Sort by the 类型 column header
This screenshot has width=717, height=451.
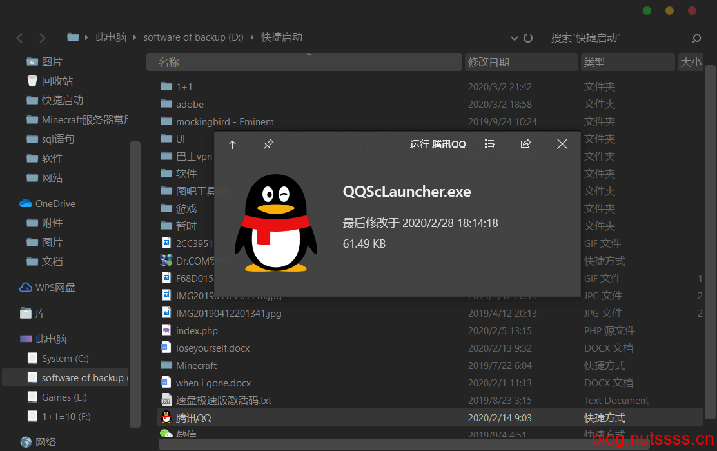[627, 62]
